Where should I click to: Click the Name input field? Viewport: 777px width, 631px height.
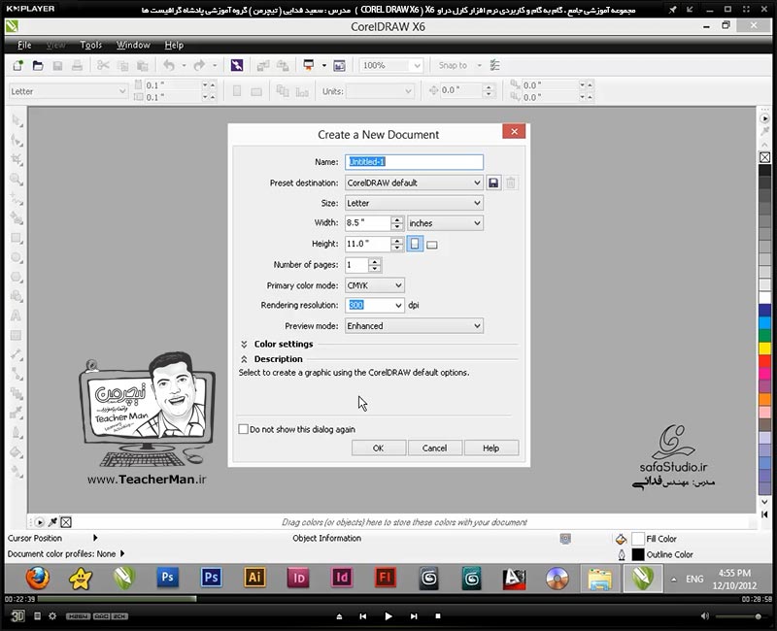[414, 162]
